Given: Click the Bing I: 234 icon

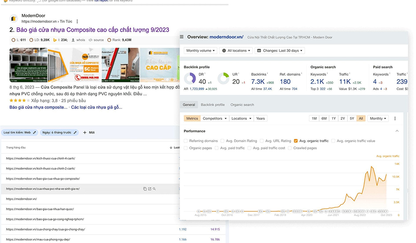Looking at the screenshot, I should tap(55, 40).
